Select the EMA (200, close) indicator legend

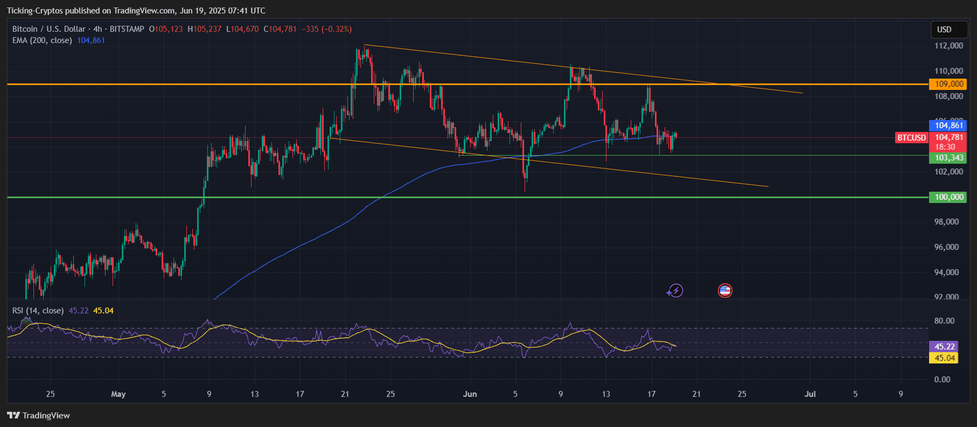[42, 40]
